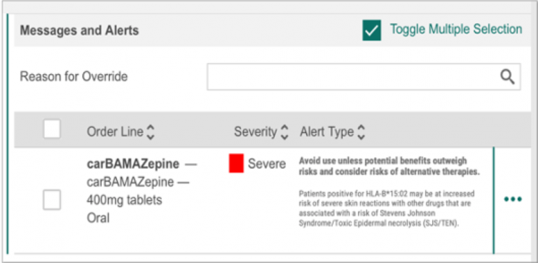Uncheck the Toggle Multiple Selection checkbox
The height and width of the screenshot is (263, 538).
tap(371, 30)
